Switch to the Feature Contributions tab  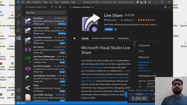[103, 38]
